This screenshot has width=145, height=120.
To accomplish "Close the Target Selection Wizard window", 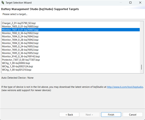I will 140,2.
